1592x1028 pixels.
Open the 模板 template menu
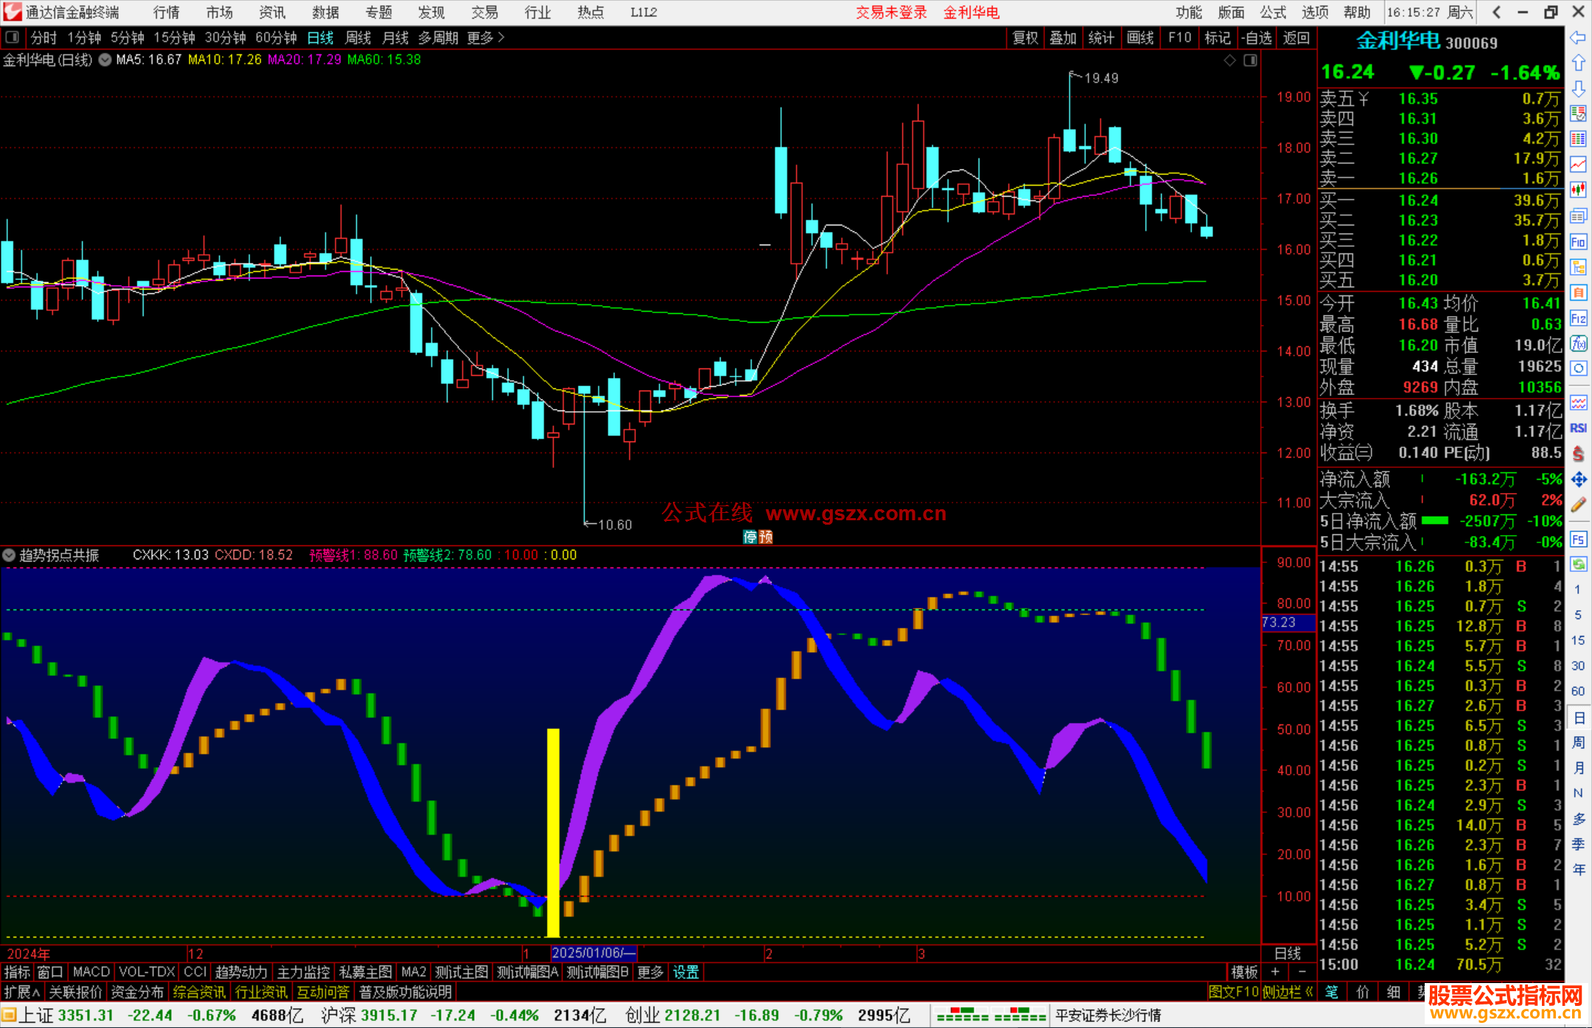tap(1244, 972)
